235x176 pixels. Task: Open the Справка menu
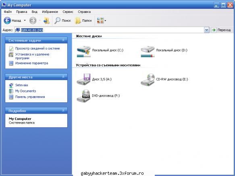pos(84,12)
